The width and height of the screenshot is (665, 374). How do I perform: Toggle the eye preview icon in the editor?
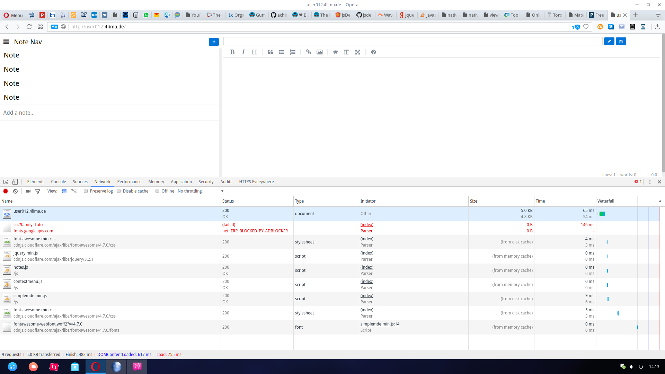click(335, 52)
